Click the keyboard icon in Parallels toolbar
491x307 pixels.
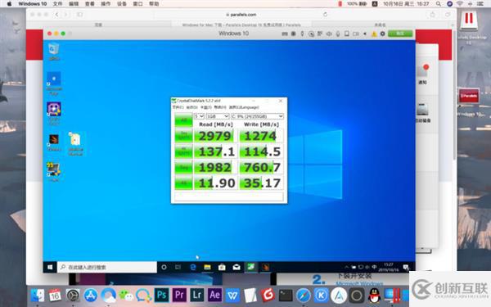point(285,34)
